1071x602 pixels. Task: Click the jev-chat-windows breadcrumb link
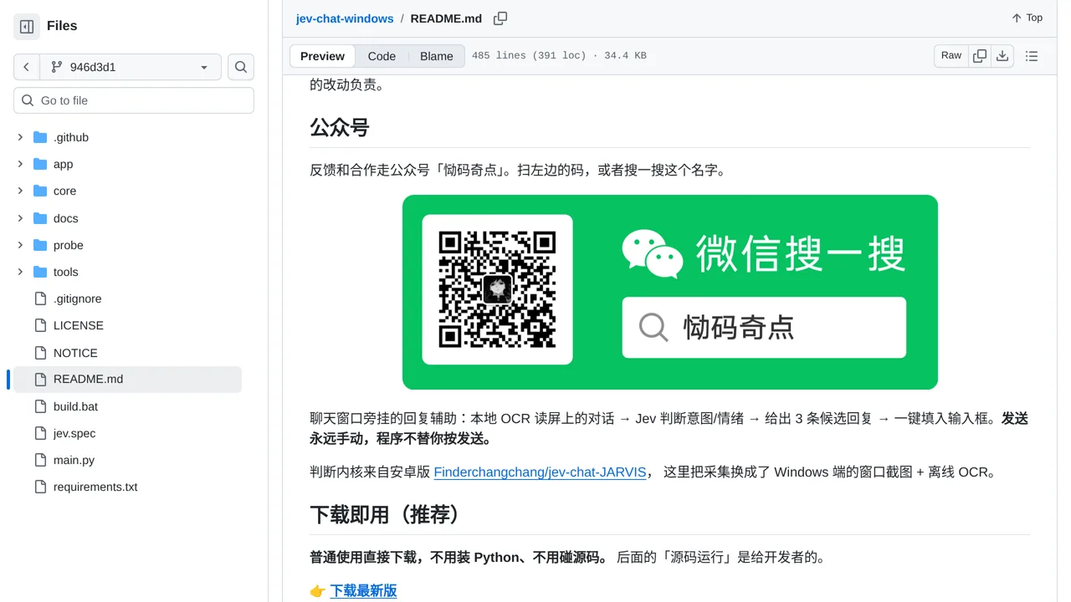click(x=345, y=18)
